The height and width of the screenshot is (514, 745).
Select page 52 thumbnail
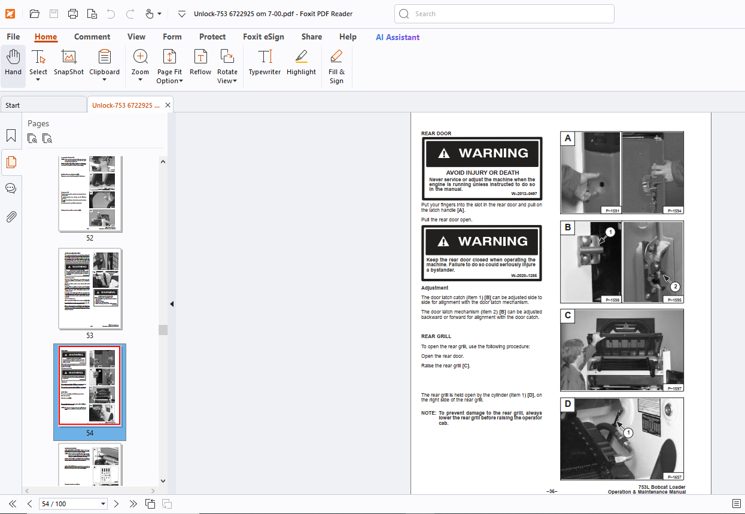tap(90, 194)
